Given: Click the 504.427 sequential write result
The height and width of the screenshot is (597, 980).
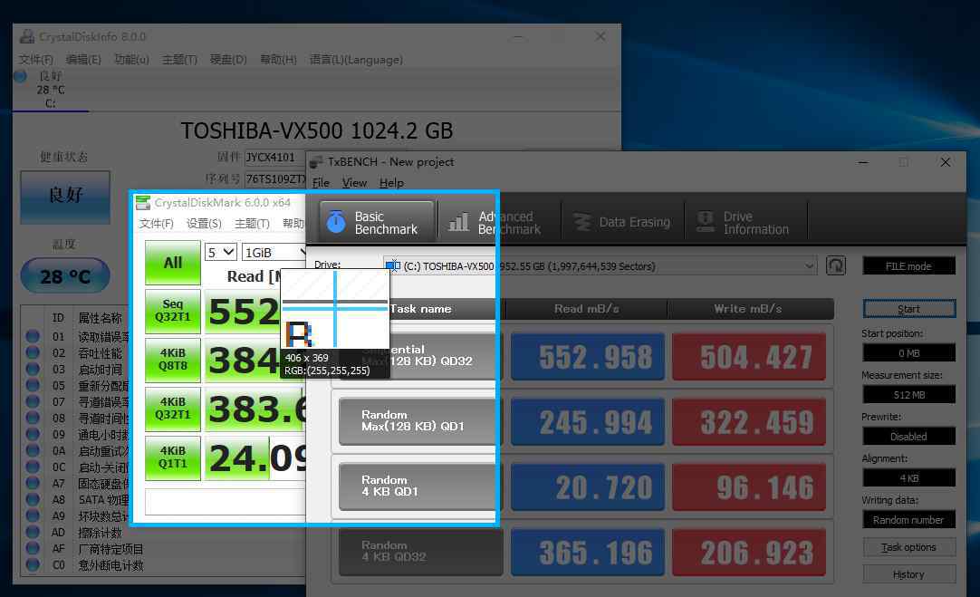Looking at the screenshot, I should 749,356.
